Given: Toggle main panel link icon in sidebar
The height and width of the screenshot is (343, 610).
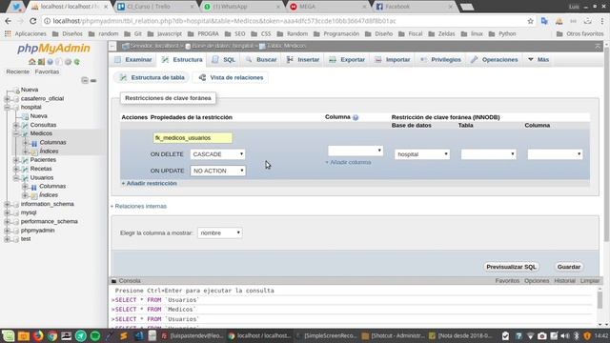Looking at the screenshot, I should [x=93, y=80].
